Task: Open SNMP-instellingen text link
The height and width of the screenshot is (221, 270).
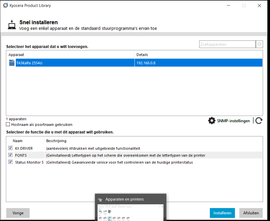Action: point(233,121)
